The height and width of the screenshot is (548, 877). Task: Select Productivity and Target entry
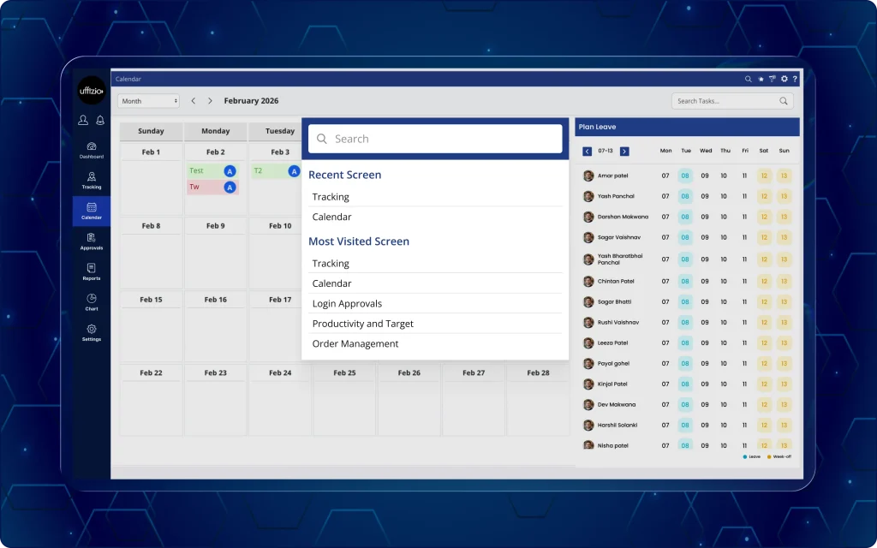coord(435,324)
